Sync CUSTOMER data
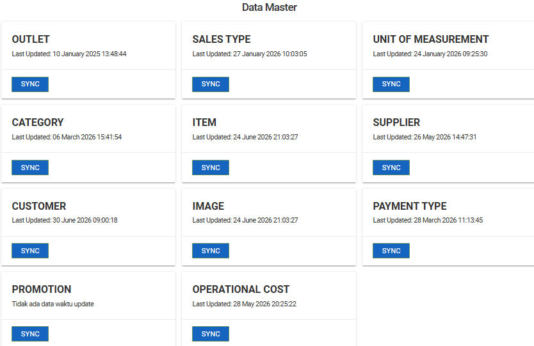 [x=30, y=251]
